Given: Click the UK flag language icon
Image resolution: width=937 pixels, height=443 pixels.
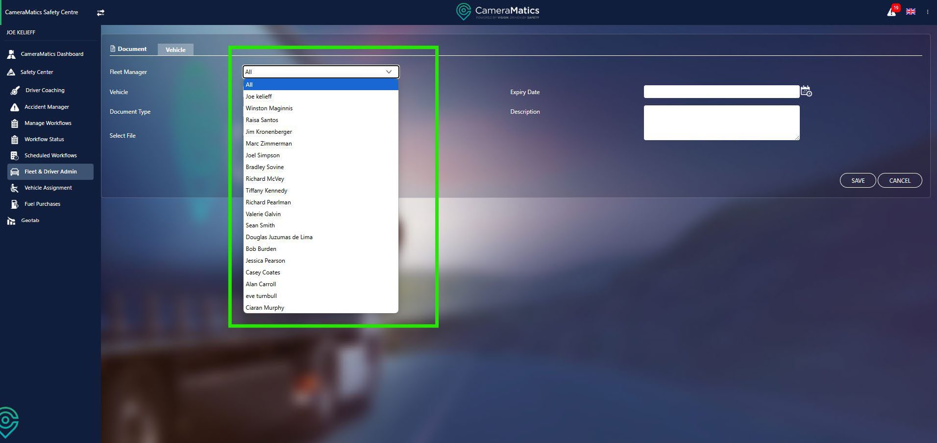Looking at the screenshot, I should pyautogui.click(x=911, y=12).
